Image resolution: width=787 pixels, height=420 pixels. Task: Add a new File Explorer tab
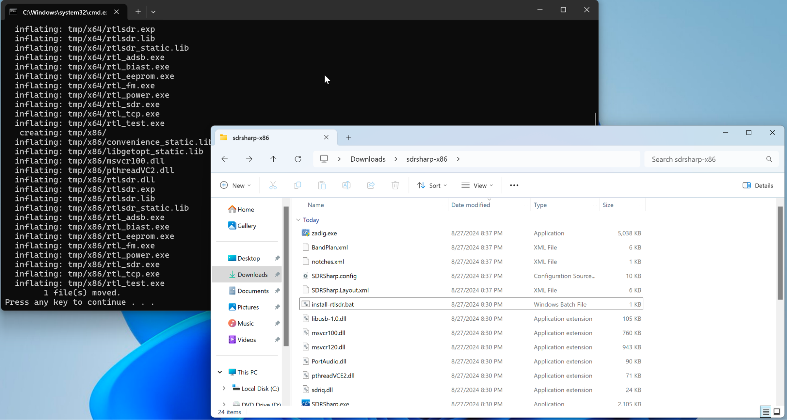coord(348,138)
